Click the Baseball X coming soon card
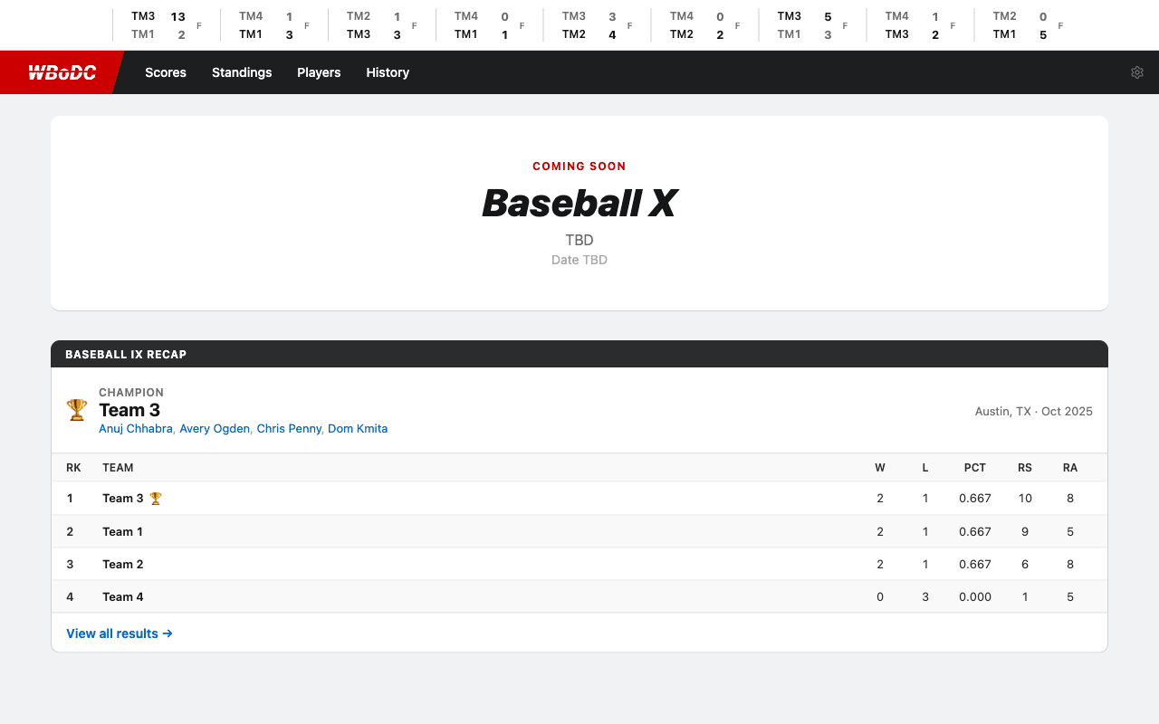 coord(579,212)
